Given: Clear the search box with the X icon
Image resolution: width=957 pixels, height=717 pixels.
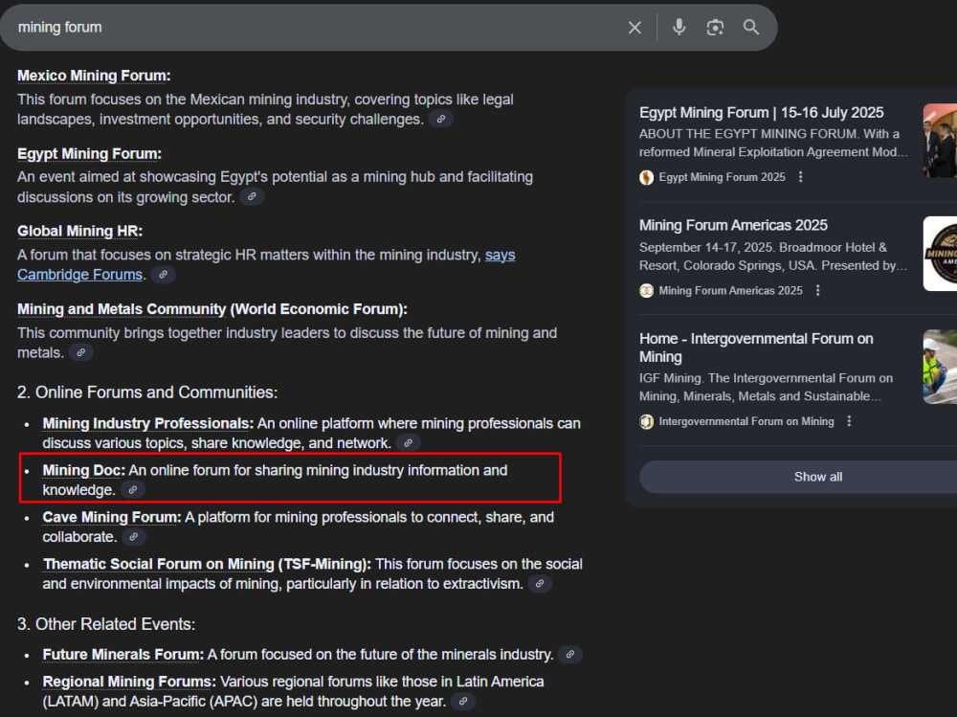Looking at the screenshot, I should click(x=634, y=28).
